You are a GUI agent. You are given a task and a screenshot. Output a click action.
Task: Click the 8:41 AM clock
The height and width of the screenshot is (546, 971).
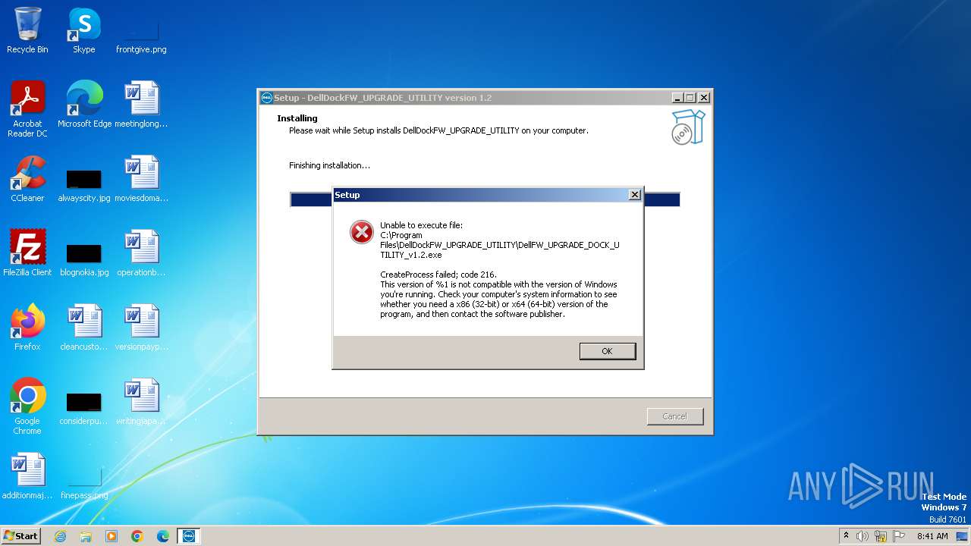pyautogui.click(x=932, y=536)
